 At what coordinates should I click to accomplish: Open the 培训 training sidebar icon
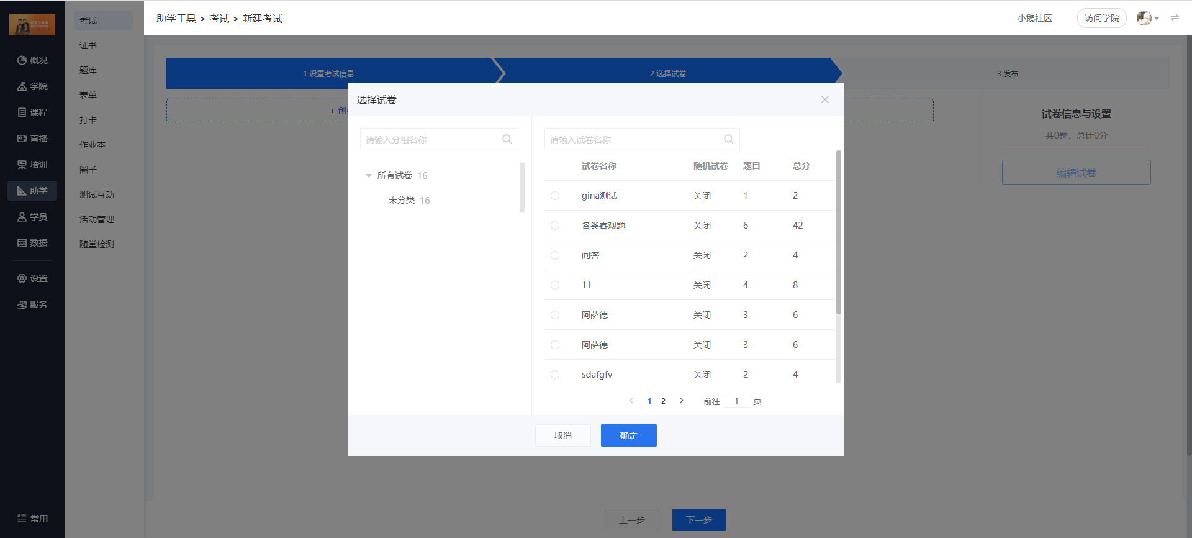(x=22, y=165)
